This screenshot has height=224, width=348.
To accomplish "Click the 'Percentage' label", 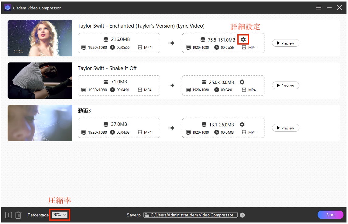I will tap(38, 215).
